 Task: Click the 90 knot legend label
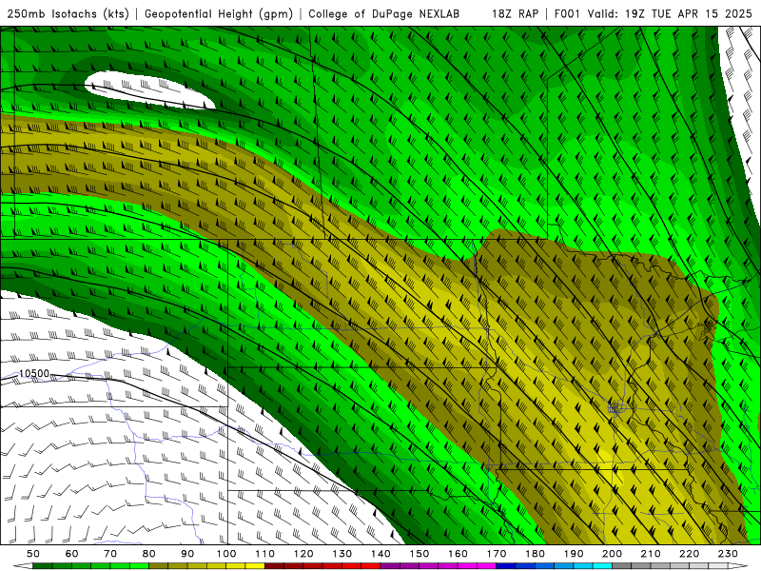click(x=187, y=554)
